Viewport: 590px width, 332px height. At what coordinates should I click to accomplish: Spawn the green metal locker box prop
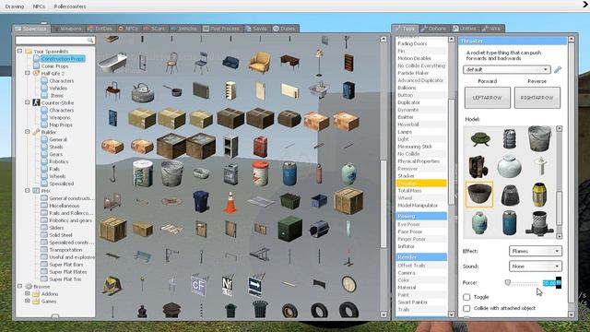point(289,229)
